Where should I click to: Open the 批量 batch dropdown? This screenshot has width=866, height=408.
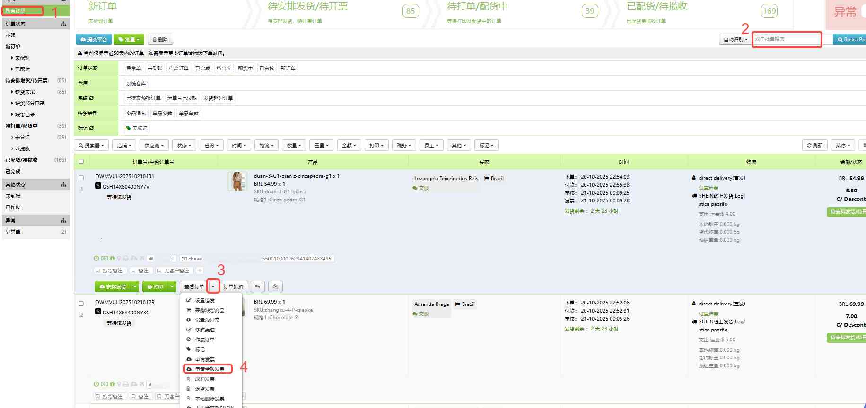129,40
